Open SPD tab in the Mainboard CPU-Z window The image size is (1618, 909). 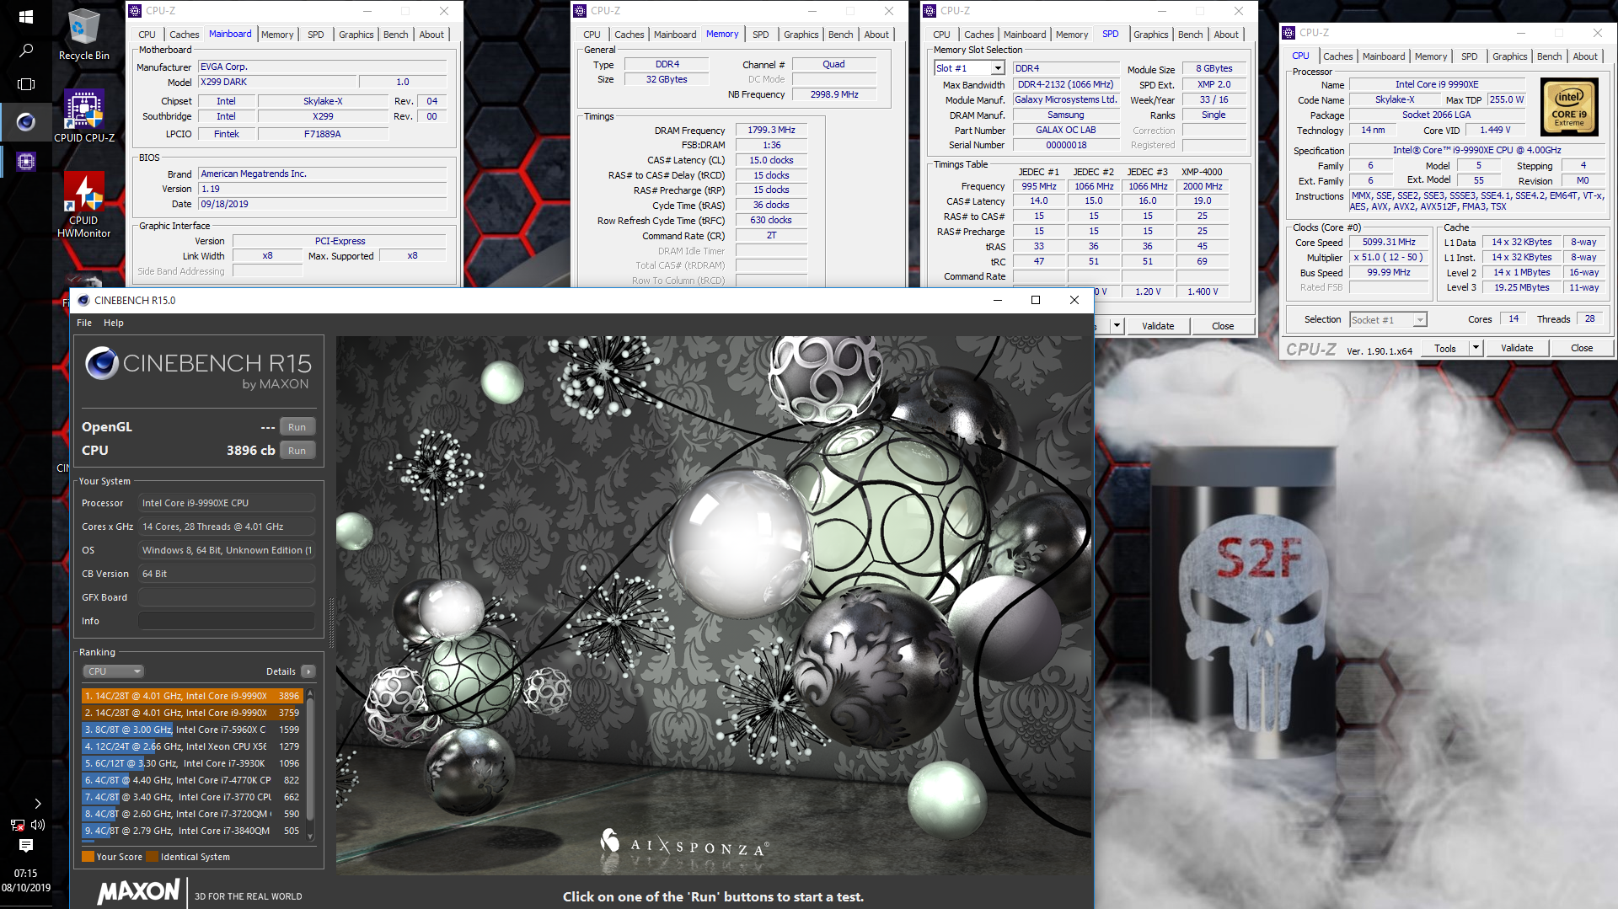[316, 35]
